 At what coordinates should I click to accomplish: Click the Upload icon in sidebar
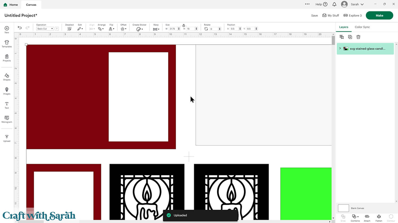click(x=7, y=138)
